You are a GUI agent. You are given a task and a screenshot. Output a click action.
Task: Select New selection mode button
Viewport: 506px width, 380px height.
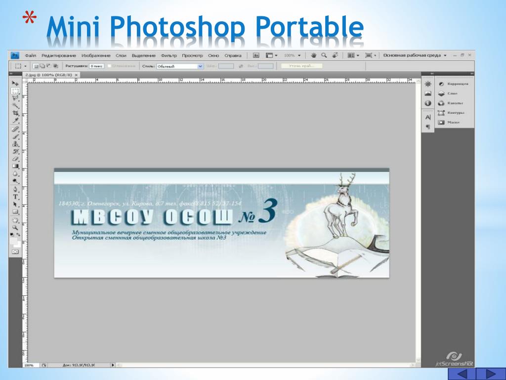click(x=36, y=66)
